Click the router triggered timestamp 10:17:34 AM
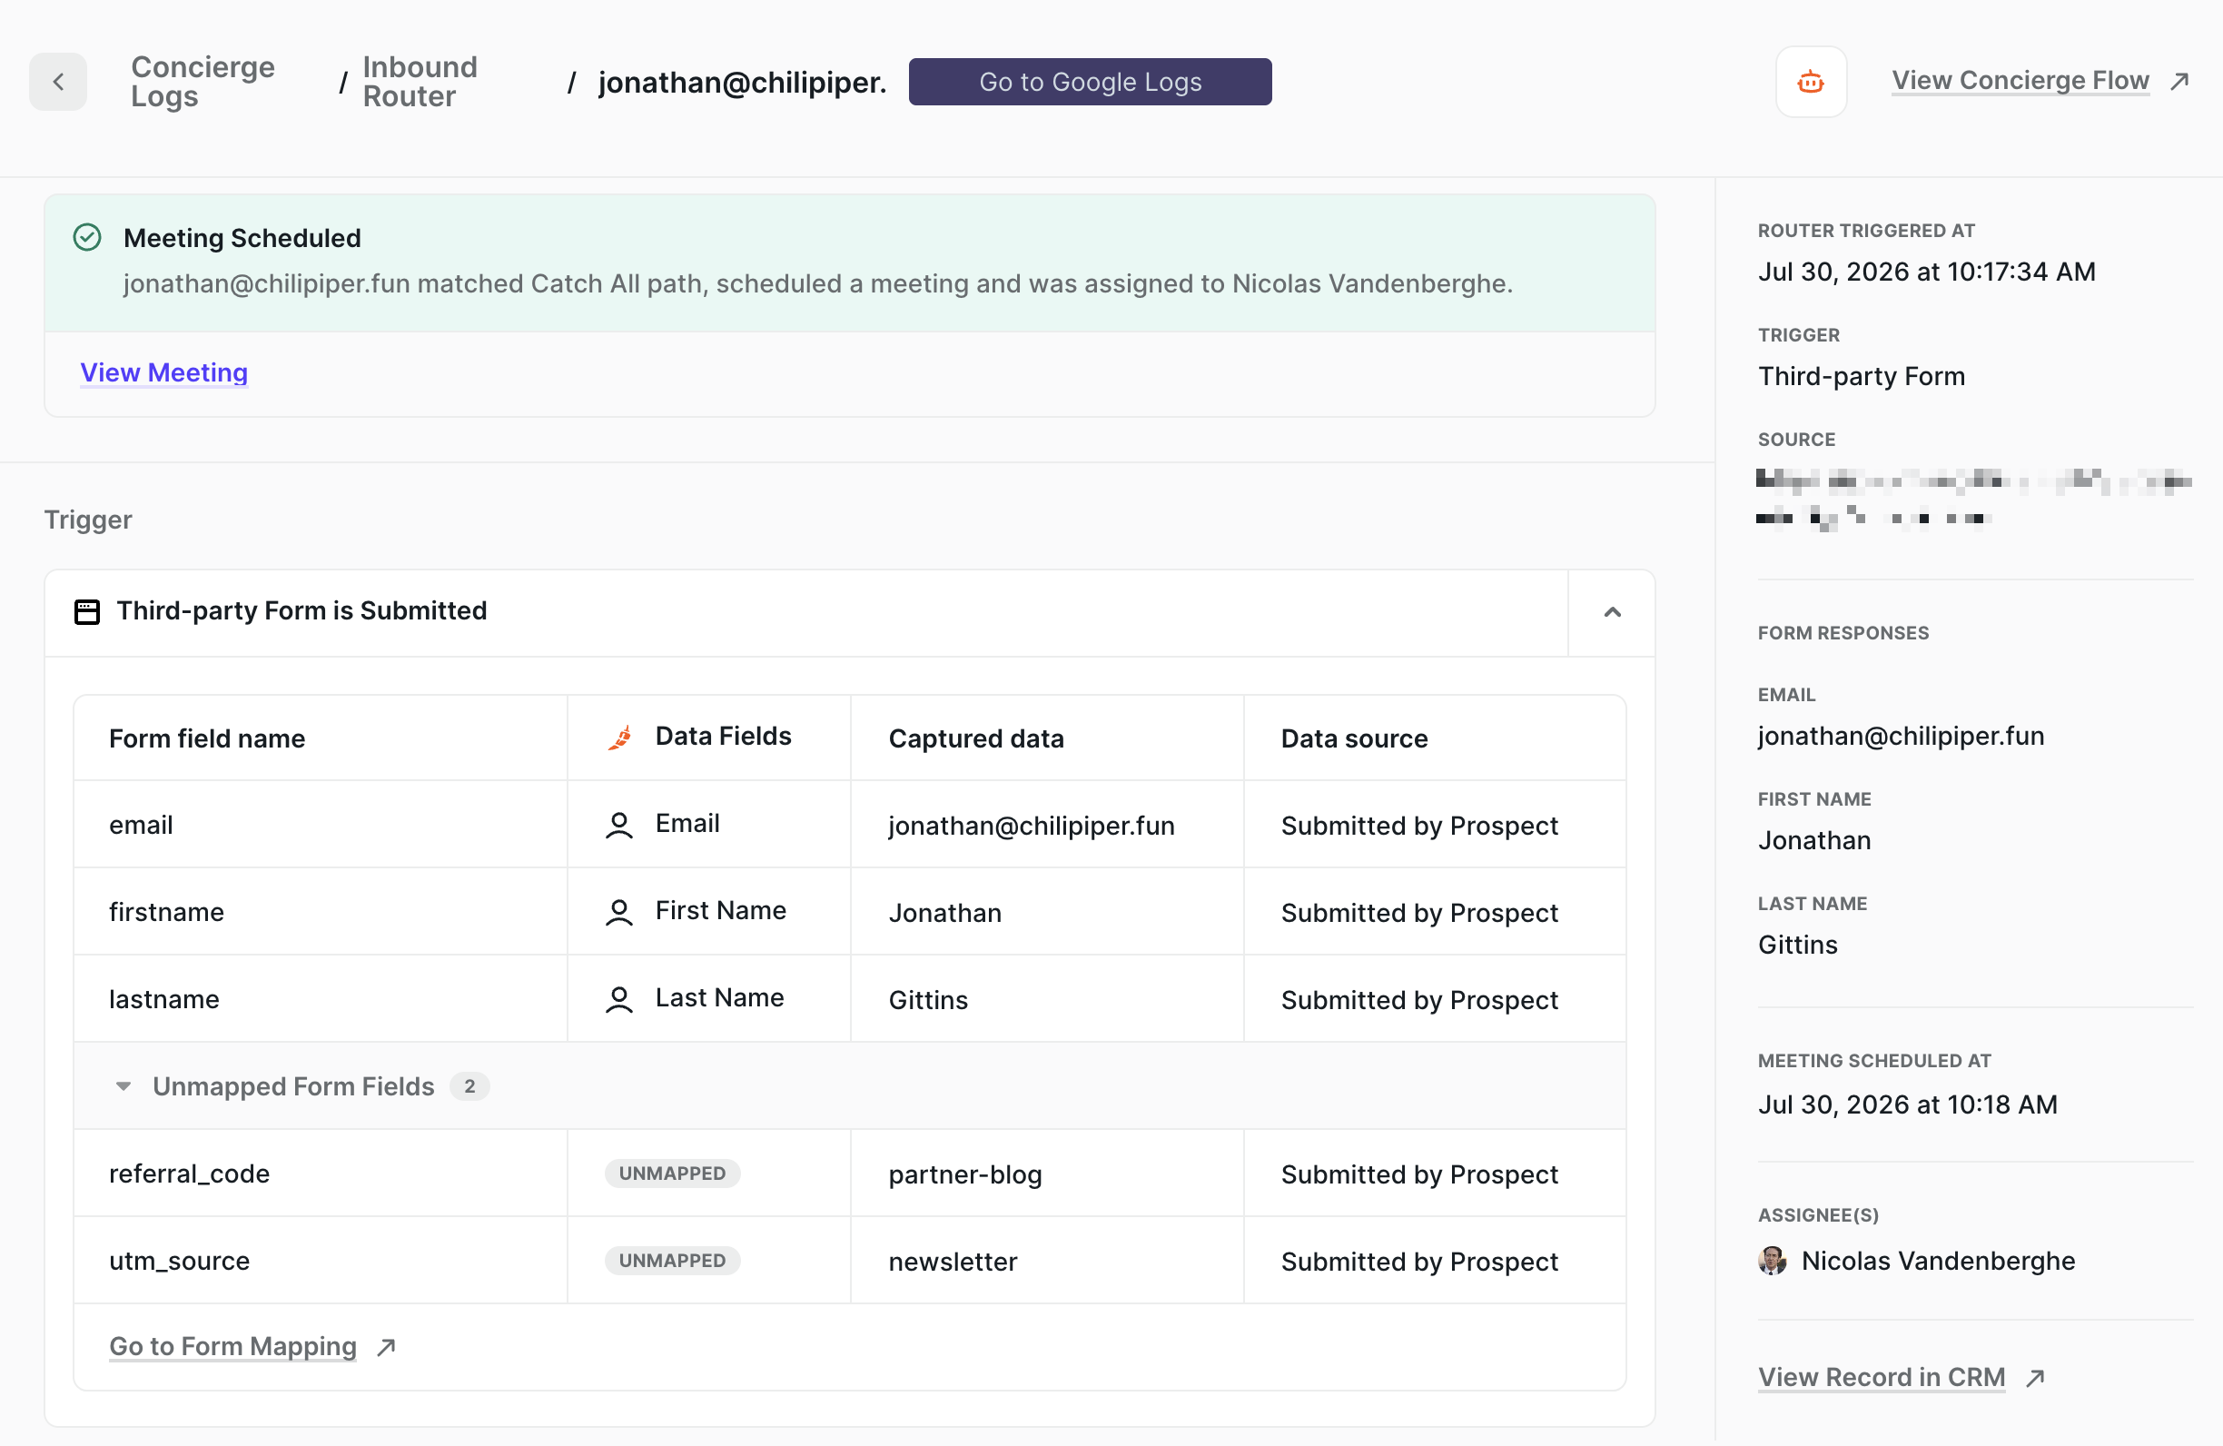The width and height of the screenshot is (2223, 1446). [1927, 272]
